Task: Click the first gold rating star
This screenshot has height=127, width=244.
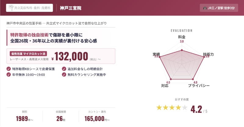Action: (x=159, y=108)
